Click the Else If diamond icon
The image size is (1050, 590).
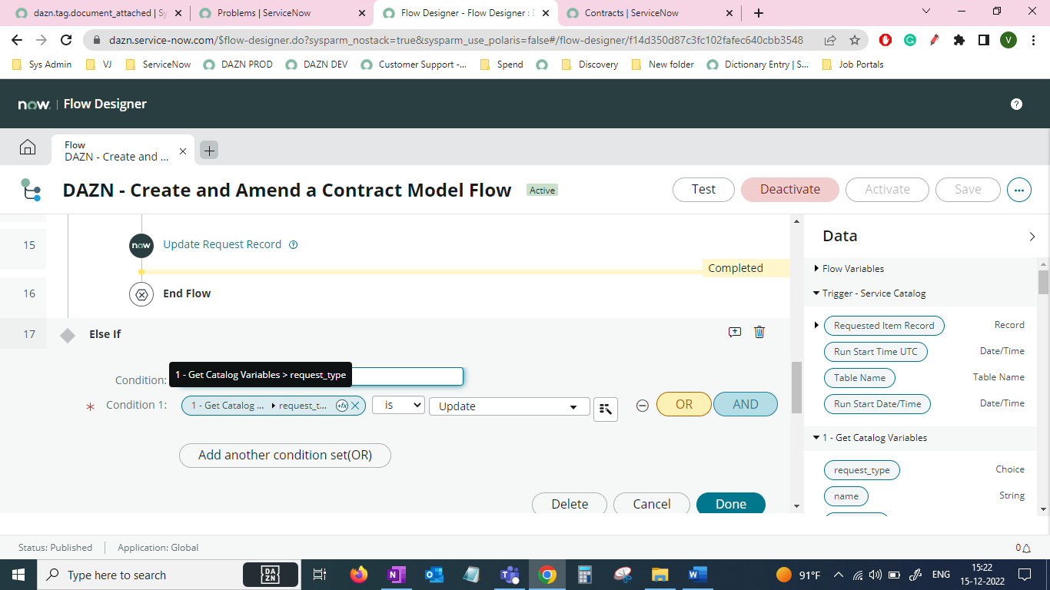pos(68,335)
